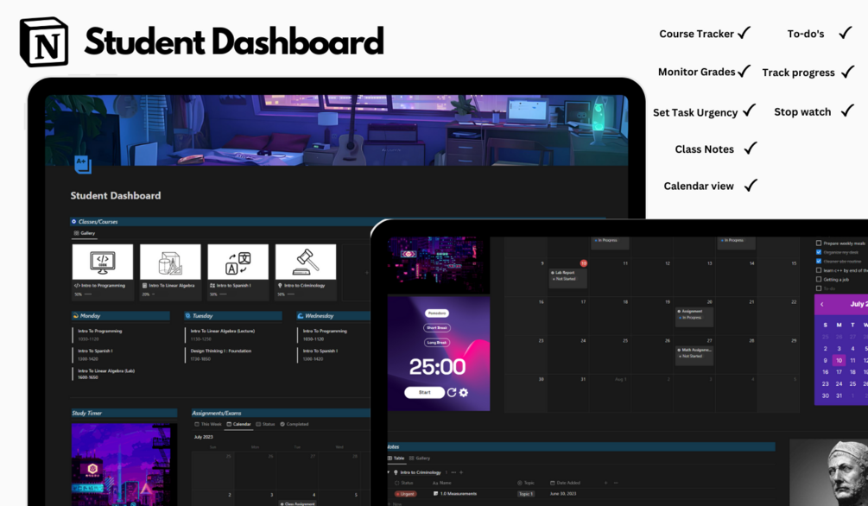This screenshot has width=868, height=506.
Task: Click the Start button on Pomodoro timer
Action: coord(425,392)
